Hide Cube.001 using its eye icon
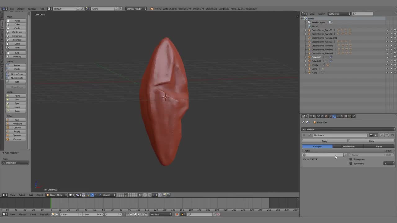This screenshot has height=223, width=397. tap(387, 61)
